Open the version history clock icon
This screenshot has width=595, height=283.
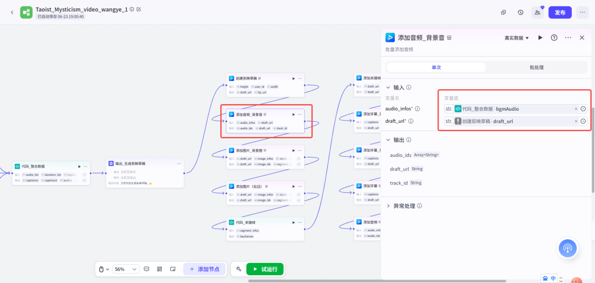pyautogui.click(x=521, y=13)
